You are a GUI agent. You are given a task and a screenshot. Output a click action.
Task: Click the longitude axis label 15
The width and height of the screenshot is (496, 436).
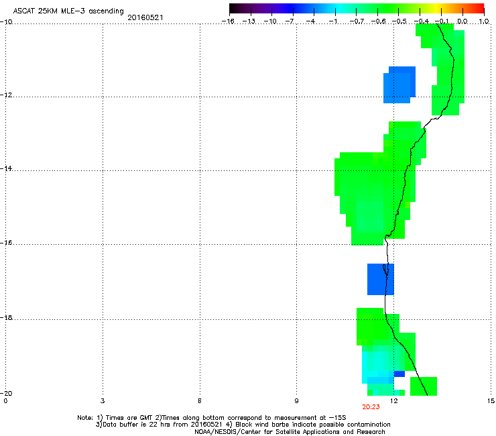(491, 401)
